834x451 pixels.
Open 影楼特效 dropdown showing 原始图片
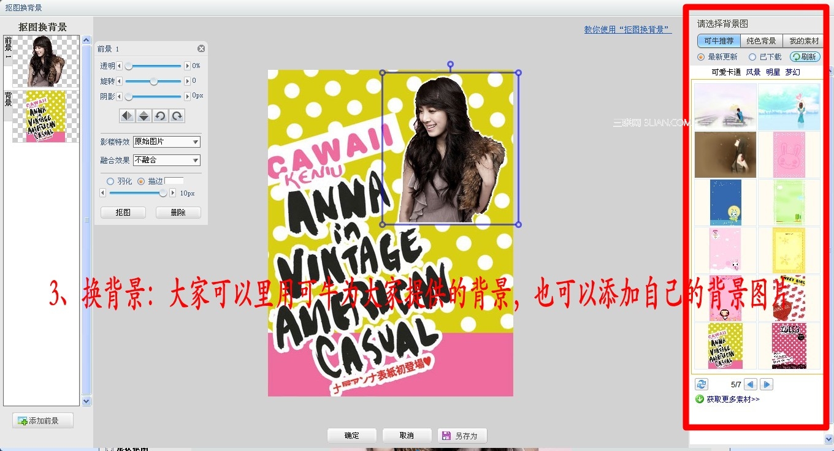[x=167, y=142]
